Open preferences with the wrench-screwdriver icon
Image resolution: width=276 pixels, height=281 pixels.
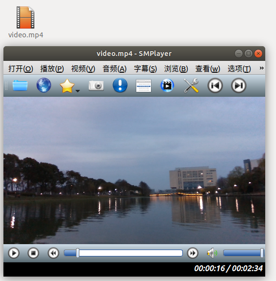(x=191, y=85)
